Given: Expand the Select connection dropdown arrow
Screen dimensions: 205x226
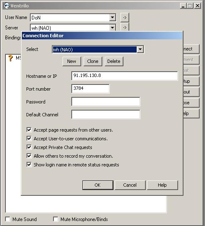Looking at the screenshot, I should pyautogui.click(x=140, y=49).
